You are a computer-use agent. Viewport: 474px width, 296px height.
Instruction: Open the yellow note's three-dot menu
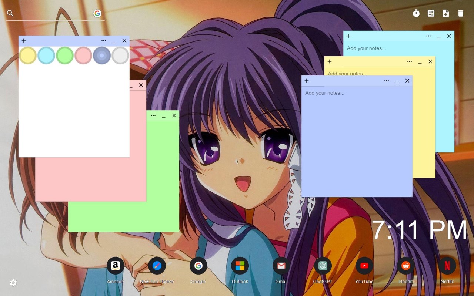point(410,61)
